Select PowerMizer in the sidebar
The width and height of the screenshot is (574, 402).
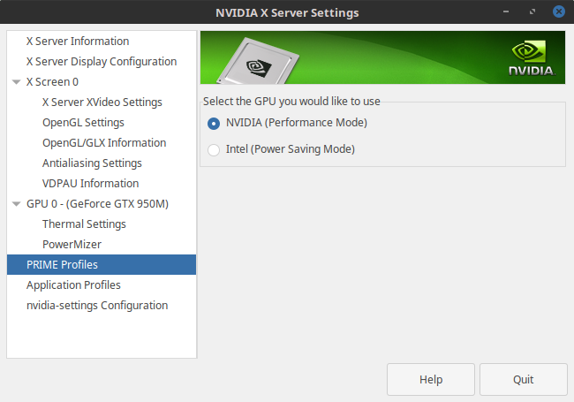pyautogui.click(x=72, y=245)
